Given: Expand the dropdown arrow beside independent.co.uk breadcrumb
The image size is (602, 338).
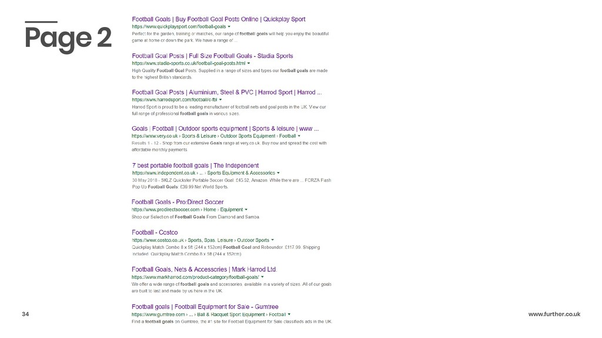Looking at the screenshot, I should point(278,173).
